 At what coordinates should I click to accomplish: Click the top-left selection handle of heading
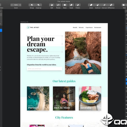coord(27,36)
